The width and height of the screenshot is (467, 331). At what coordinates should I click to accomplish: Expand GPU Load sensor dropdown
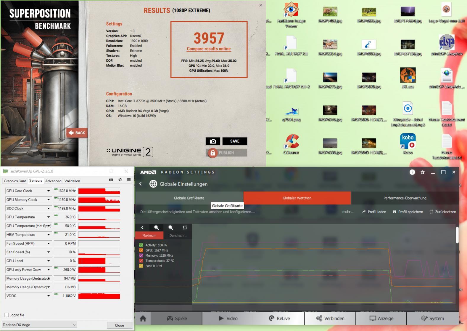49,261
